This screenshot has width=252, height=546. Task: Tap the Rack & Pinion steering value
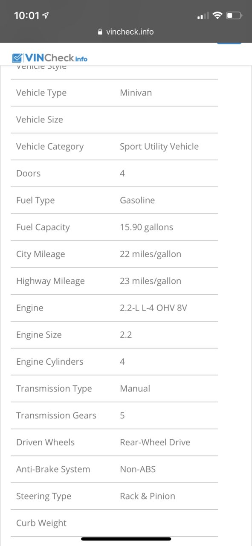[x=148, y=496]
